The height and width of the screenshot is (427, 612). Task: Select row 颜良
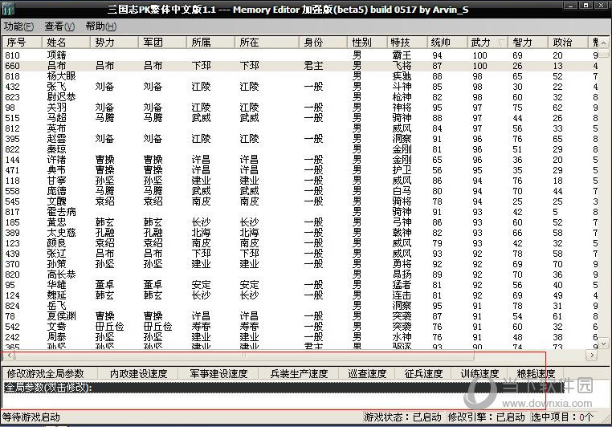point(300,243)
